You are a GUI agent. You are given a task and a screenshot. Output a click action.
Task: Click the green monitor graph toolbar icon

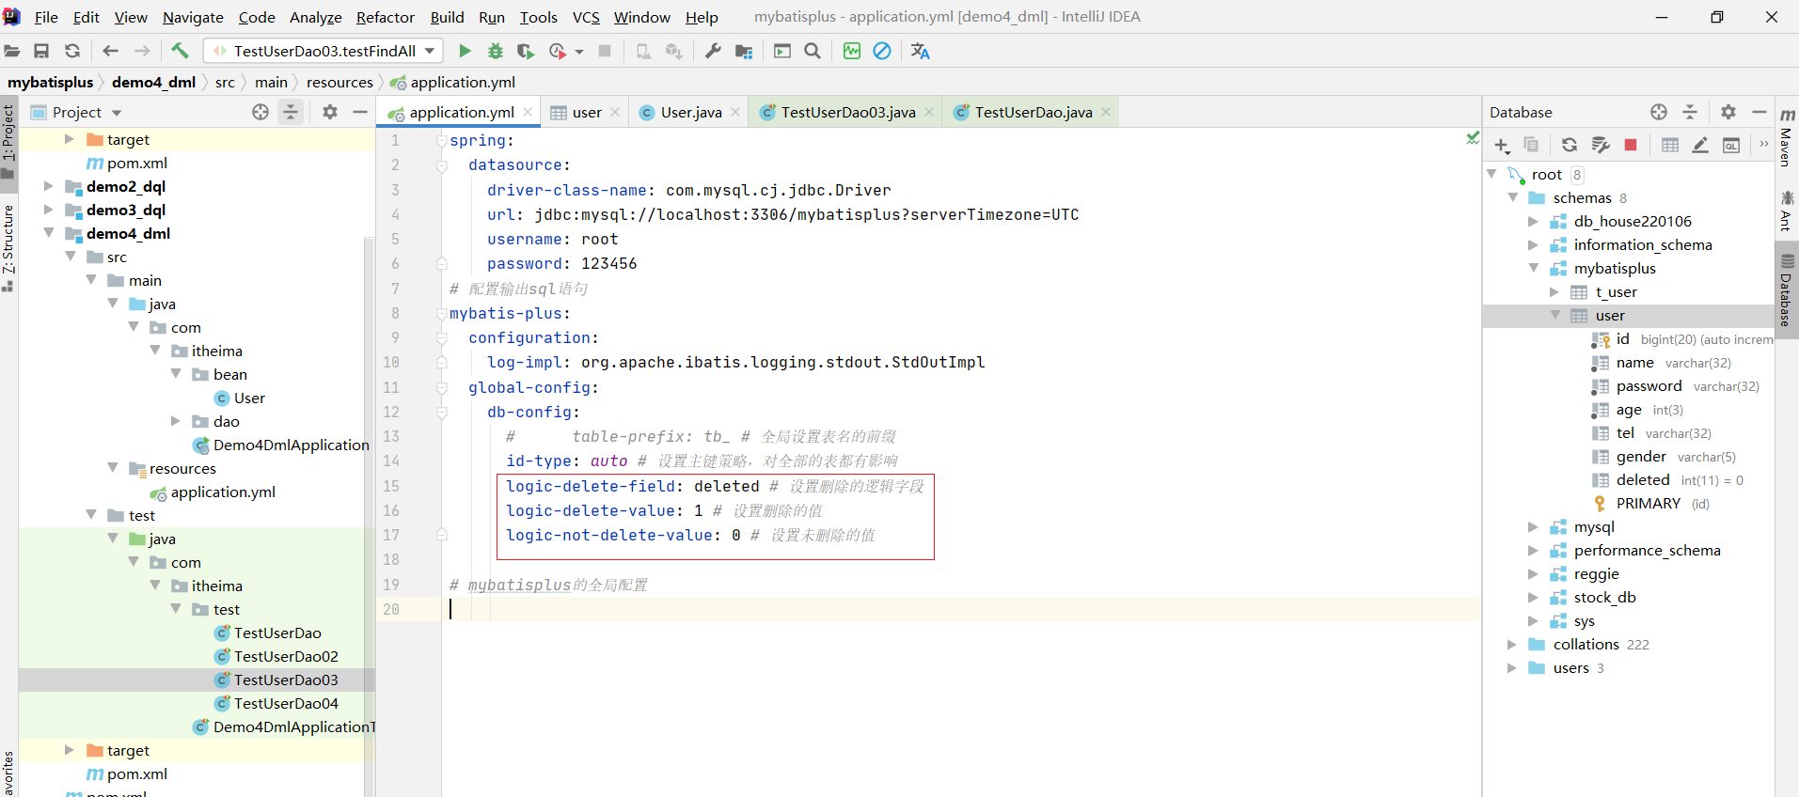tap(852, 51)
